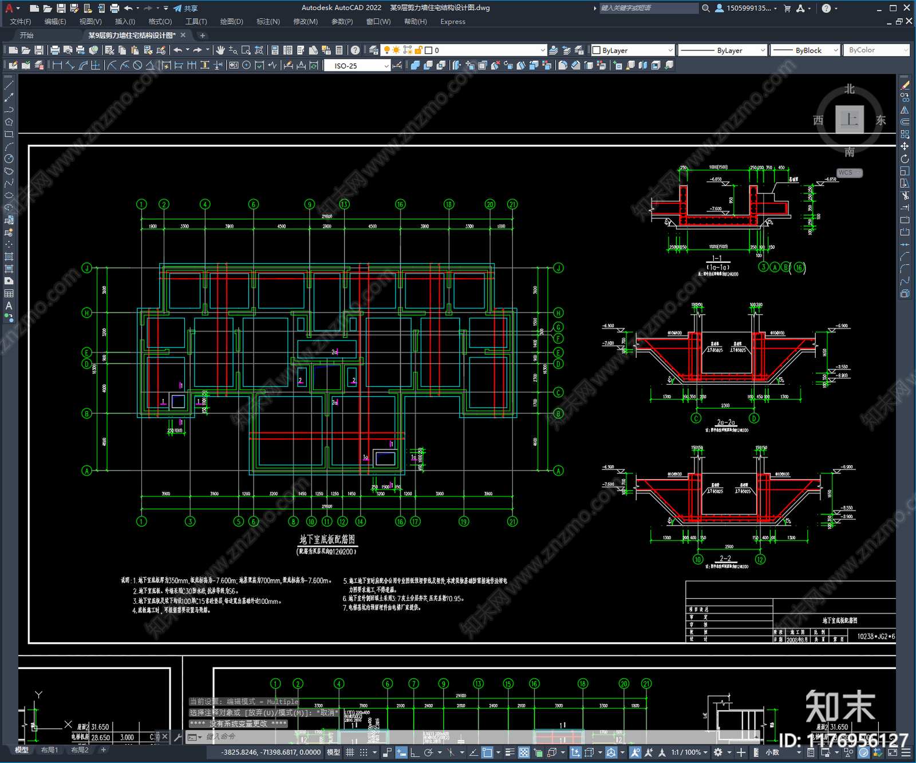Click the search keyword box in title bar
This screenshot has width=916, height=763.
[x=649, y=8]
